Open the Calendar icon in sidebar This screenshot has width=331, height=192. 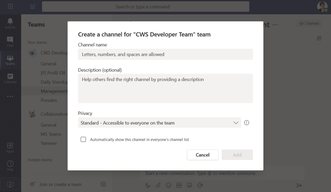pyautogui.click(x=10, y=78)
